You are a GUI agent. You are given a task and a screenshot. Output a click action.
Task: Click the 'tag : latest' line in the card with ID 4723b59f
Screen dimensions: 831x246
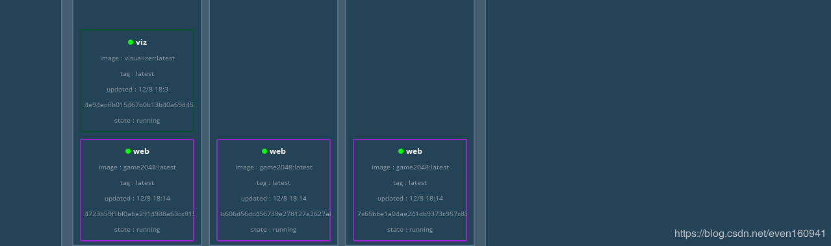pyautogui.click(x=137, y=183)
